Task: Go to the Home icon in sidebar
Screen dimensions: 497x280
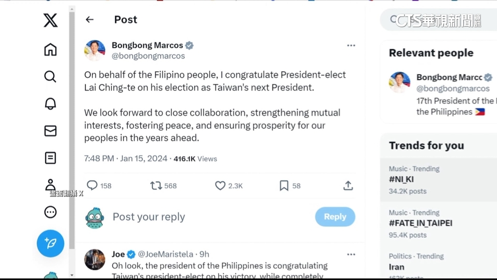Action: (x=50, y=50)
